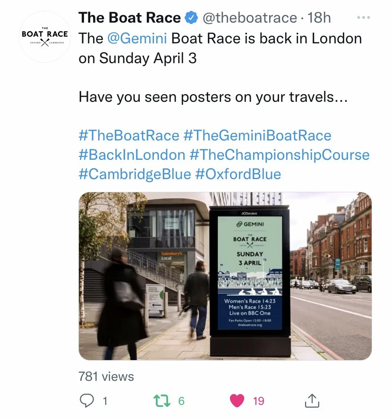The image size is (391, 419).
Task: Open the 18h tweet timestamp
Action: tap(319, 18)
